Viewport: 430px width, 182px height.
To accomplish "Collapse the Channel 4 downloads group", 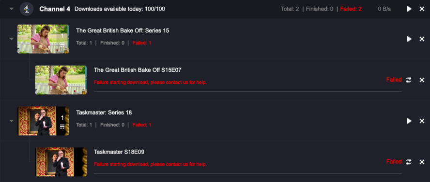I will [x=11, y=9].
